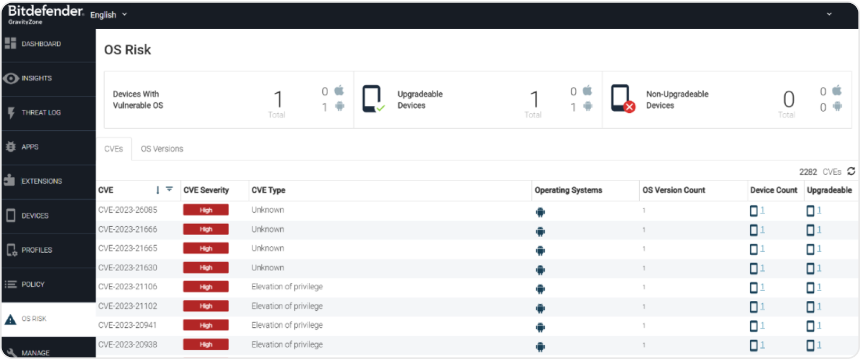Viewport: 860px width, 359px height.
Task: Toggle CVE column sort arrow
Action: (x=158, y=190)
